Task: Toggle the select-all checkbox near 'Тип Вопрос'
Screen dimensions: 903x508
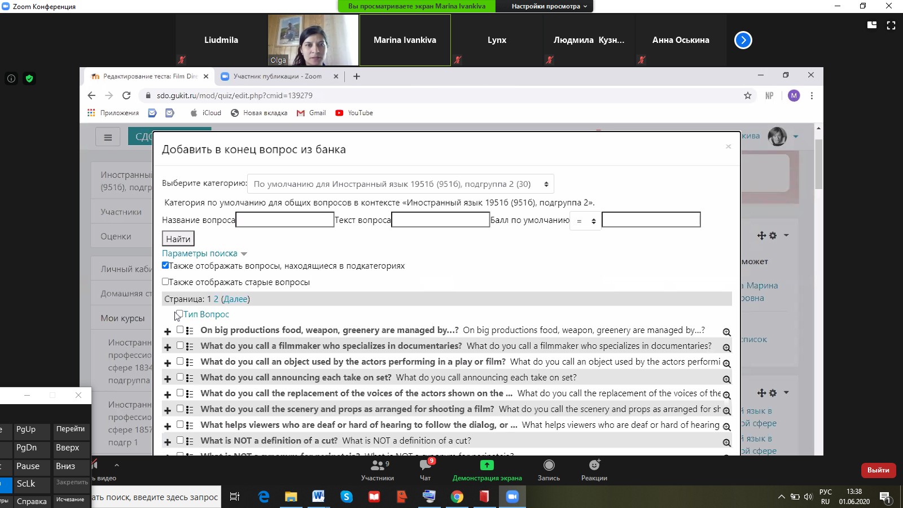Action: point(179,314)
